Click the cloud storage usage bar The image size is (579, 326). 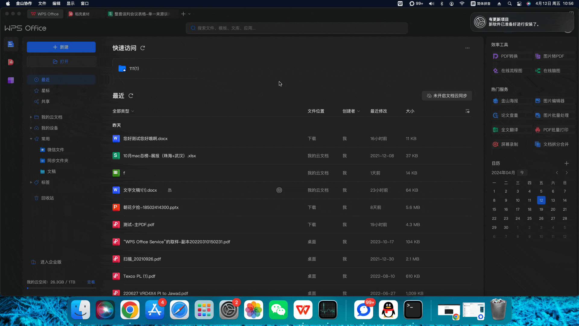pos(61,288)
